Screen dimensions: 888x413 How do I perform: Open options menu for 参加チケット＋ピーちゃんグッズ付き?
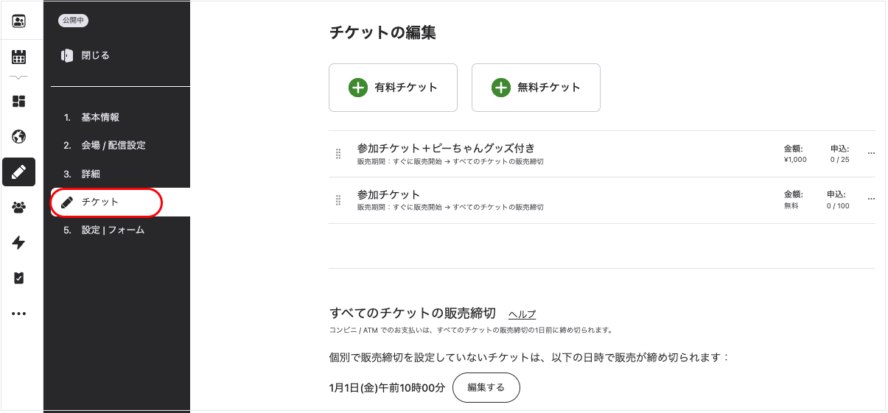tap(871, 154)
